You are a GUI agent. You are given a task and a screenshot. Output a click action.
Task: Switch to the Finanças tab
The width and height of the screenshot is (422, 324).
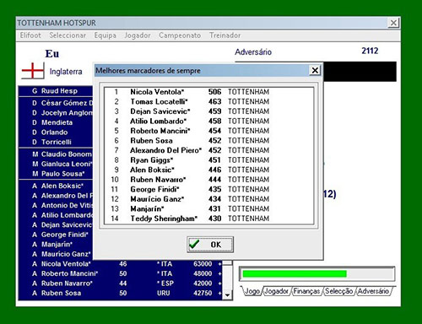tap(306, 291)
